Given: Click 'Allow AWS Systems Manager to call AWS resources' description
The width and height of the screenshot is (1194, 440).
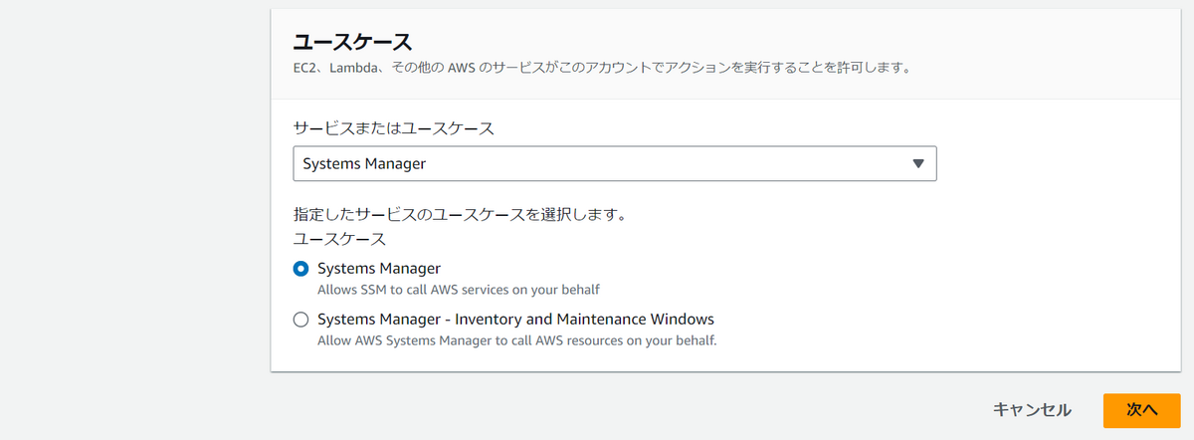Looking at the screenshot, I should pos(517,341).
